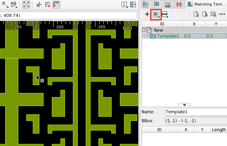
Task: Select the Template1 tree item
Action: (x=168, y=36)
